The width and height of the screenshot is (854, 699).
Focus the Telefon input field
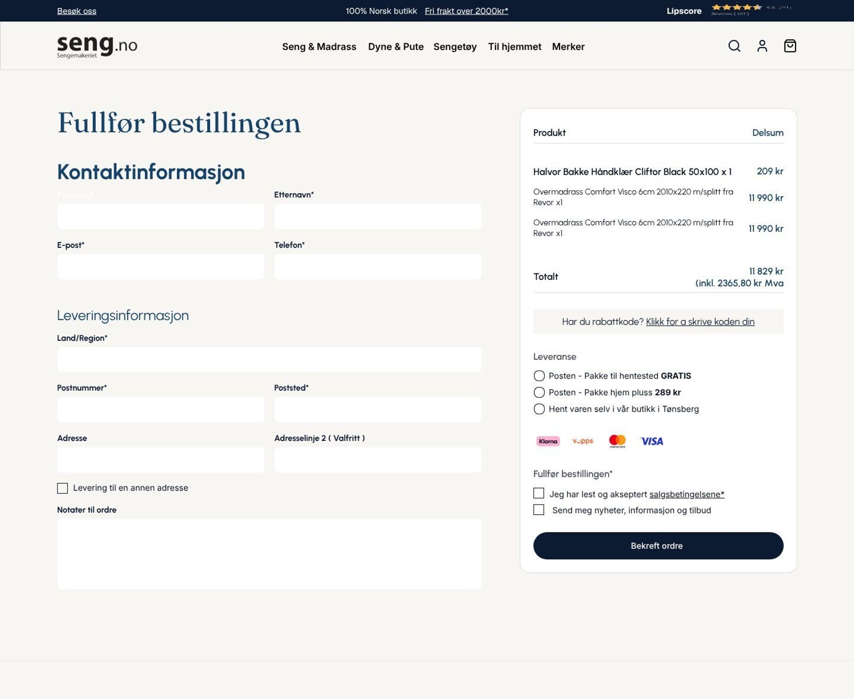click(377, 267)
